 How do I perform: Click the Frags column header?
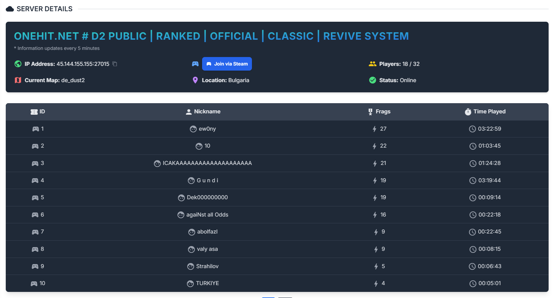(x=383, y=112)
